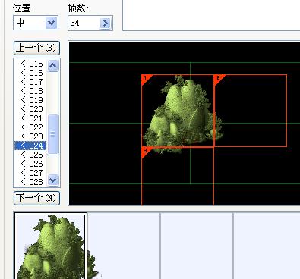Click orange frame marker 2 corner
300x279 pixels.
click(x=219, y=79)
